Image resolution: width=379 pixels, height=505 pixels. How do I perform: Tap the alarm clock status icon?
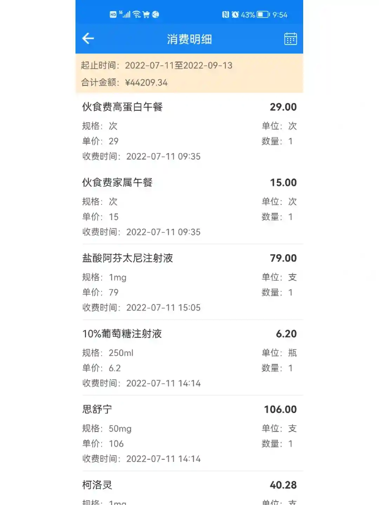coord(235,14)
